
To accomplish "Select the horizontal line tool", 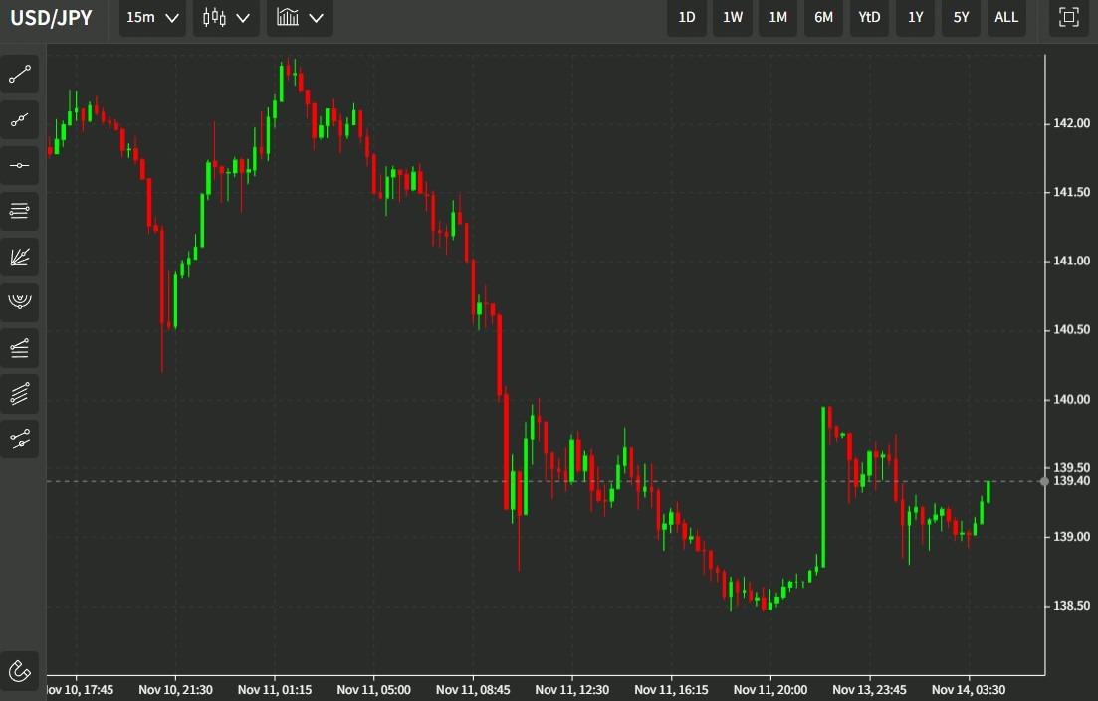I will [x=20, y=166].
